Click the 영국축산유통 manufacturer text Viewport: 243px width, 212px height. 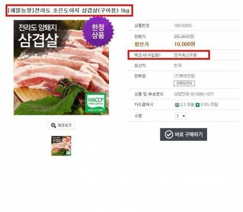(x=185, y=55)
